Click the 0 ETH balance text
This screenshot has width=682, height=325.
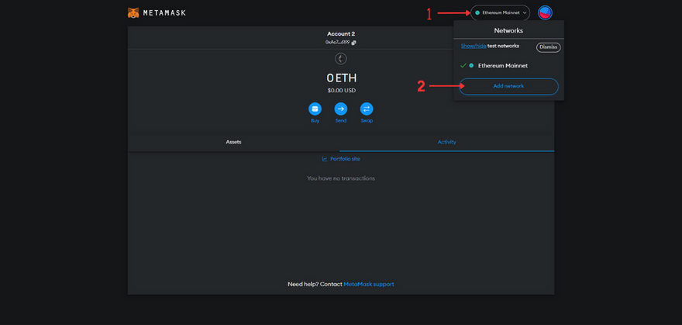pyautogui.click(x=341, y=78)
